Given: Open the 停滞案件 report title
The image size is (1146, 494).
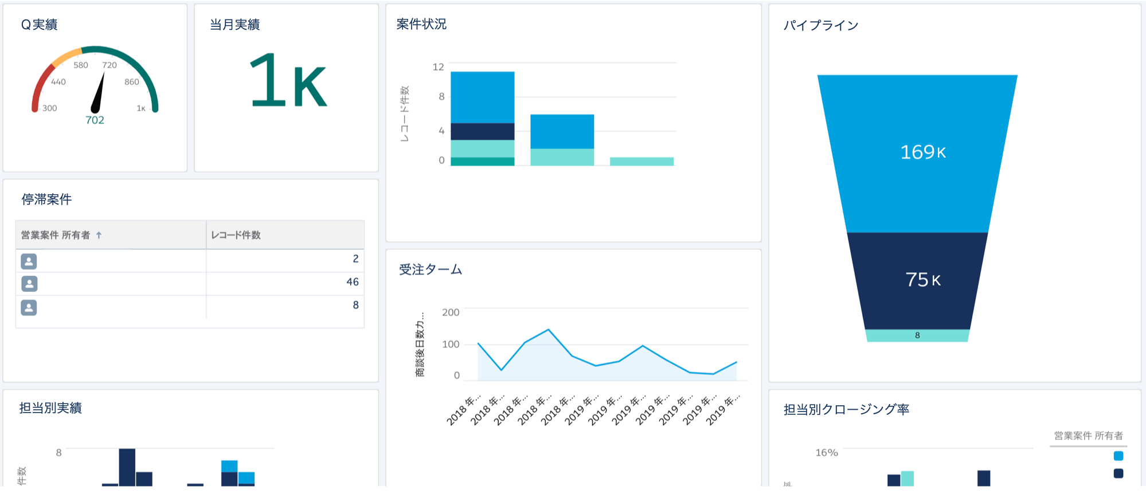Looking at the screenshot, I should (46, 199).
